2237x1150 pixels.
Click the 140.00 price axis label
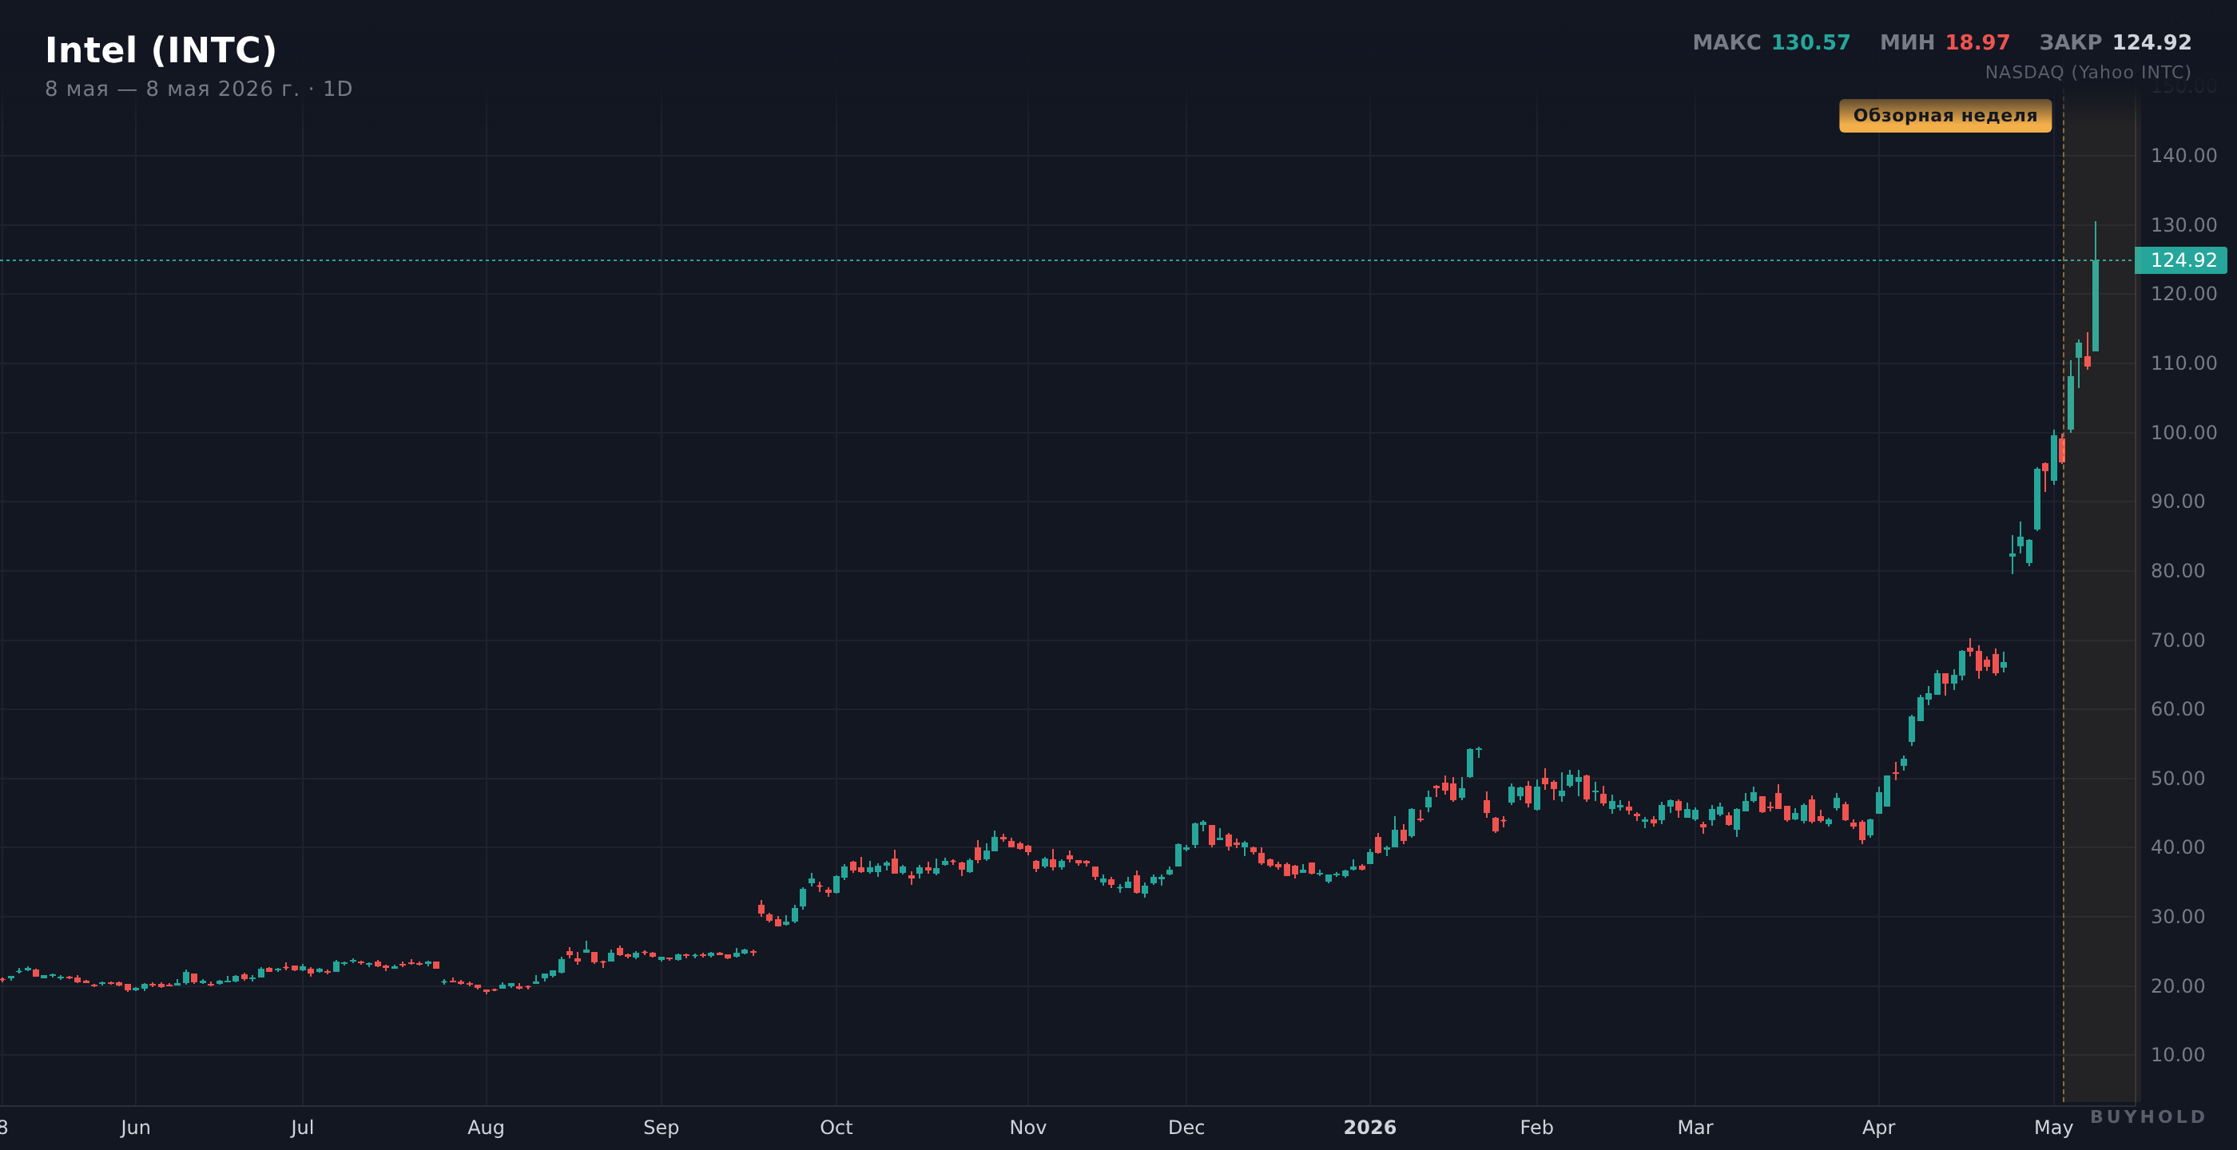(x=2183, y=156)
